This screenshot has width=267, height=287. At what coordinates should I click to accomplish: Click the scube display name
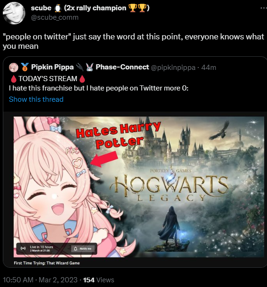click(x=41, y=8)
